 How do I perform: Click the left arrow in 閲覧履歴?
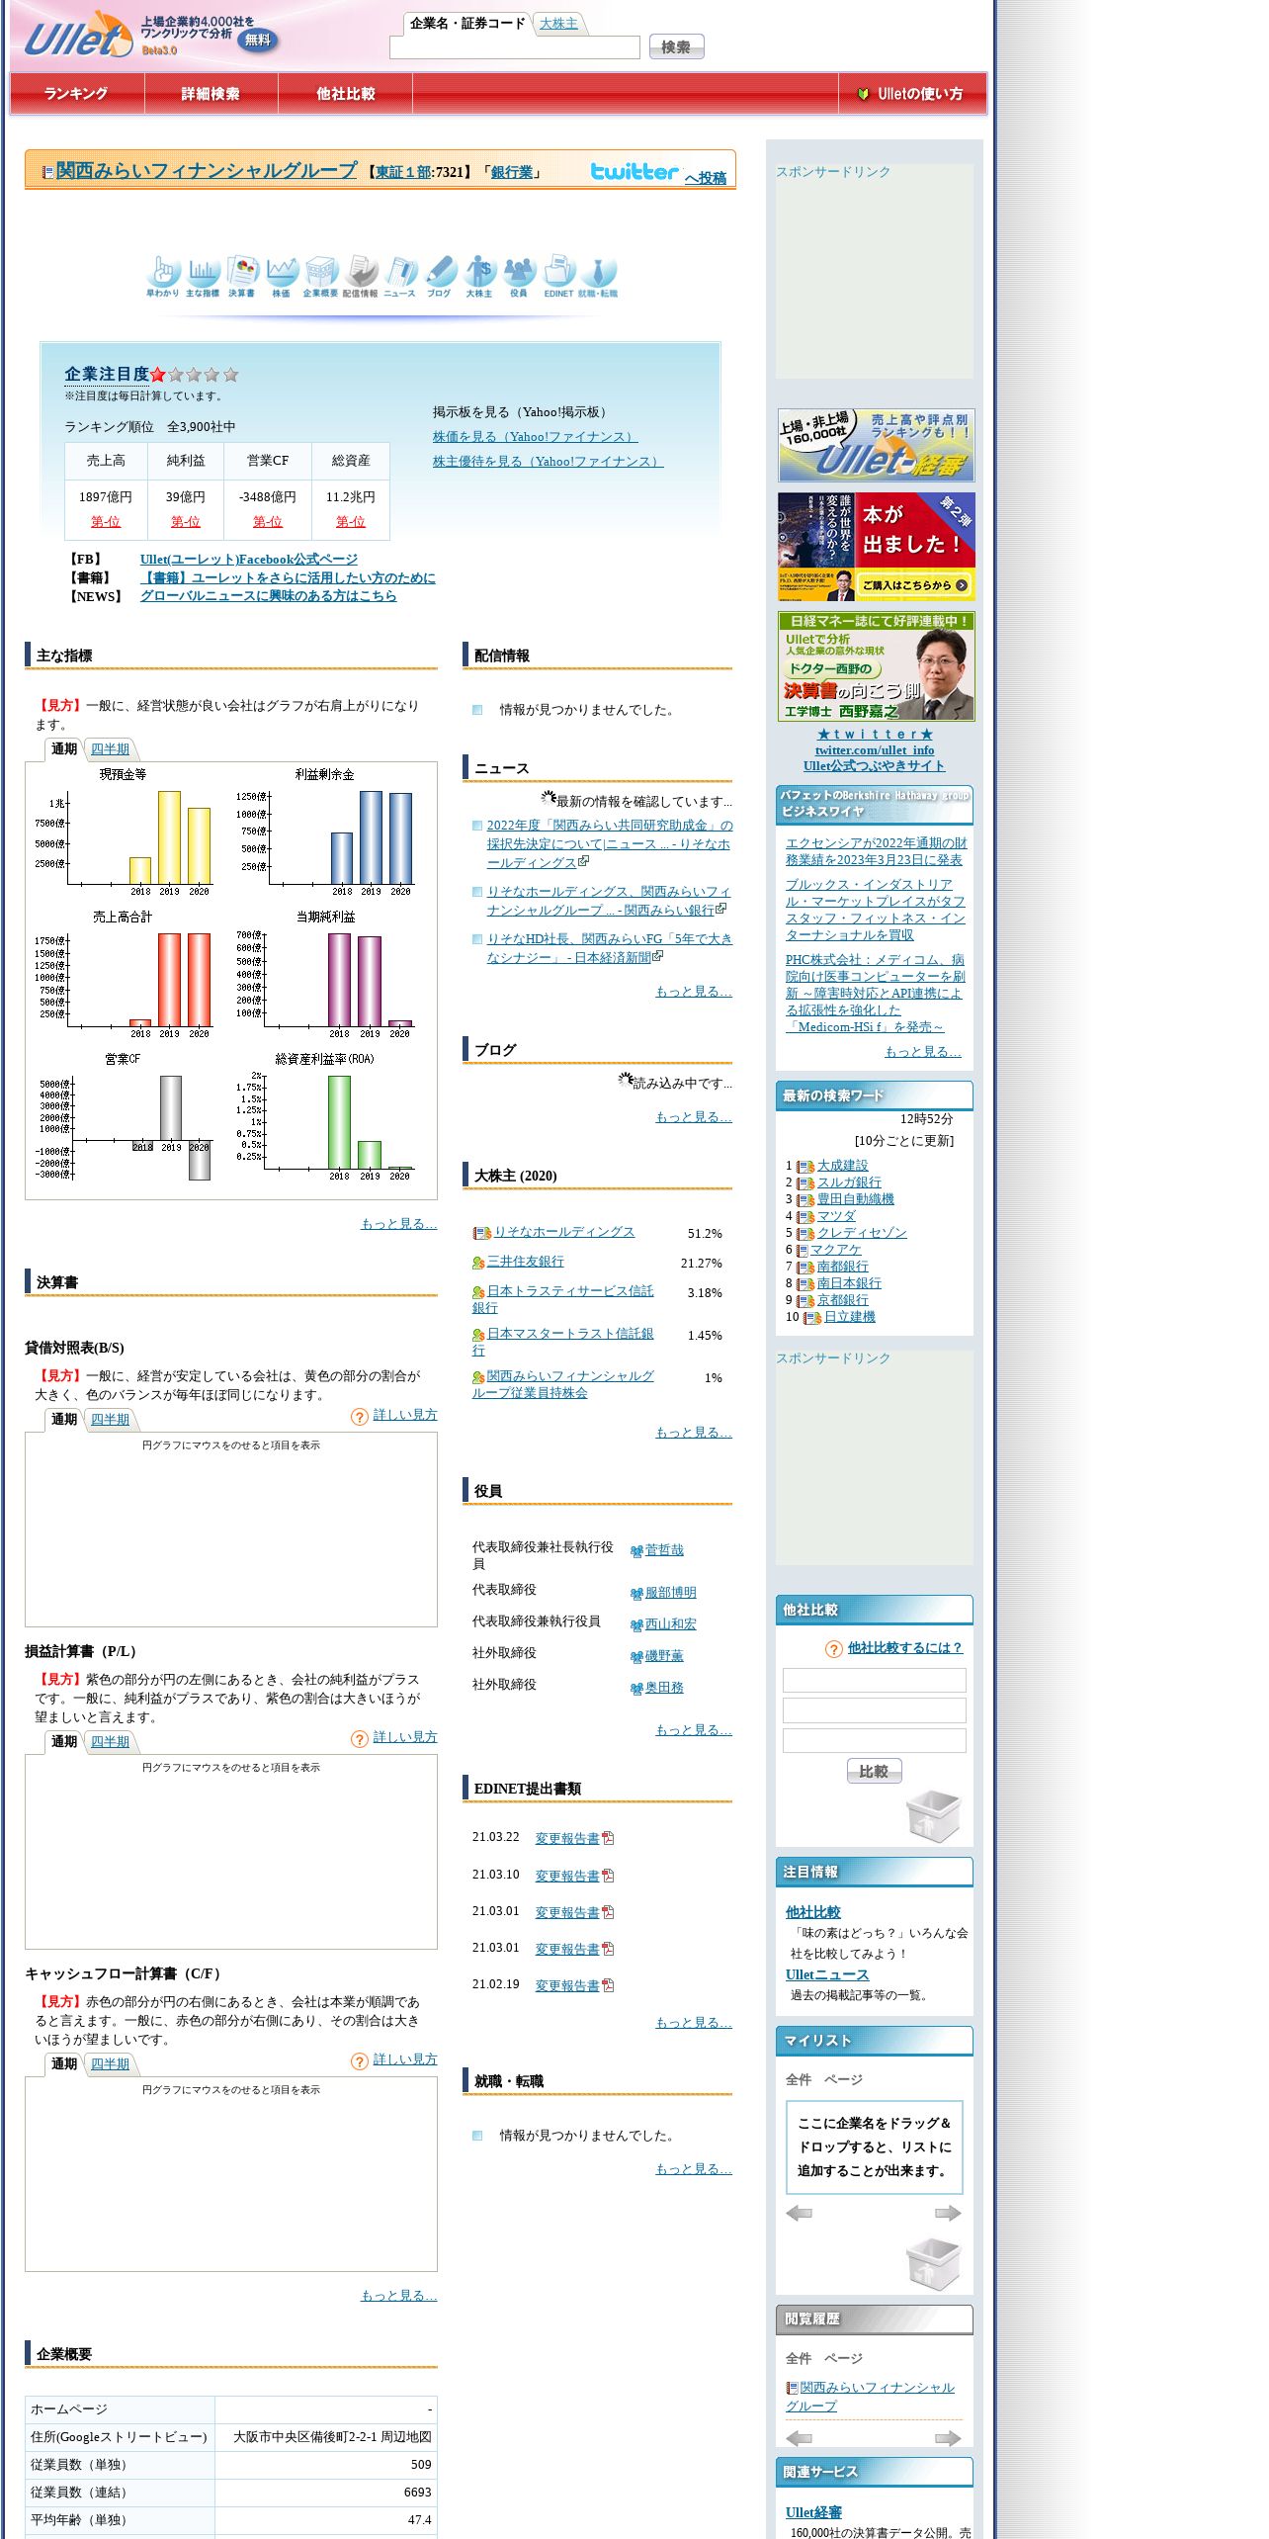pos(799,2438)
